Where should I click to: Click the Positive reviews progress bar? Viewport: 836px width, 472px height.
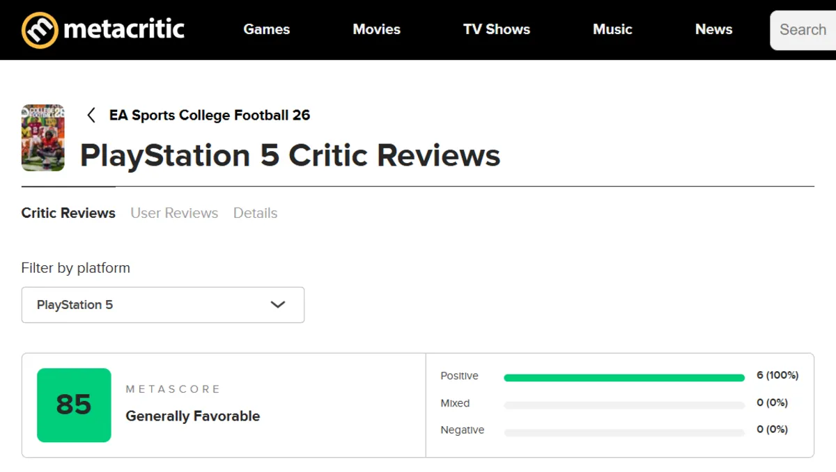point(624,376)
